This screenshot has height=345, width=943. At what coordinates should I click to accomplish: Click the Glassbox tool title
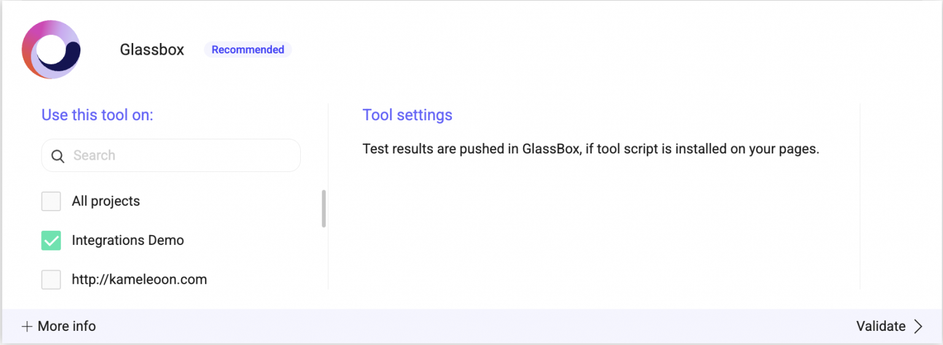152,50
